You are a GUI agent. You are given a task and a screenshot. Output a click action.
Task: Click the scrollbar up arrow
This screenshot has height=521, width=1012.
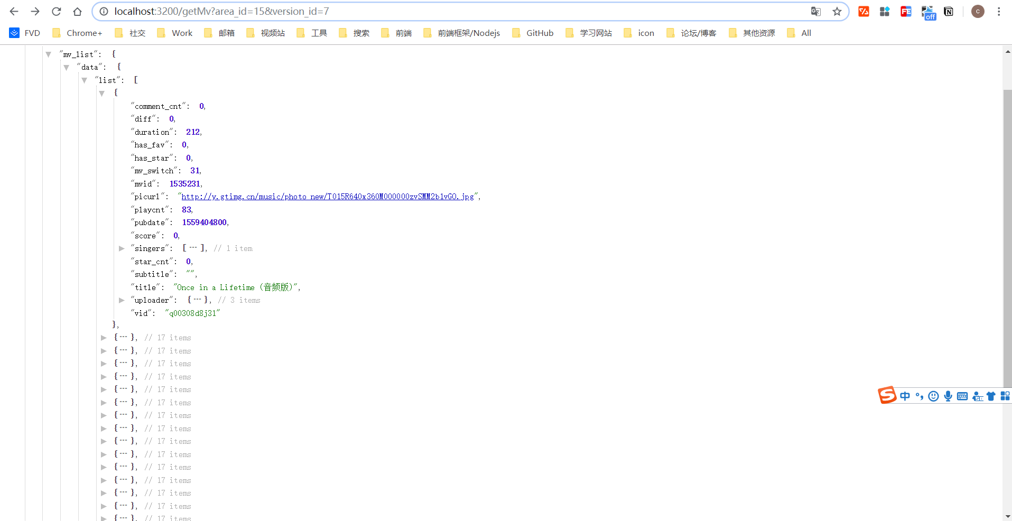[x=1007, y=51]
